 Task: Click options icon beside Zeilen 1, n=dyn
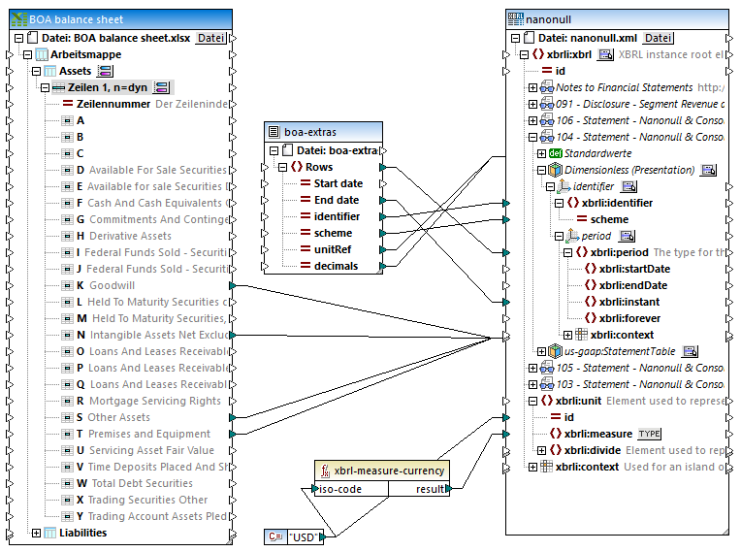(161, 87)
